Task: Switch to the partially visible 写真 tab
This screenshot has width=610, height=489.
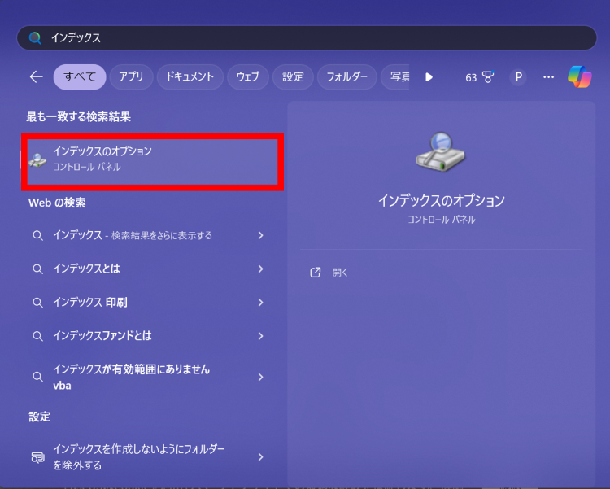Action: [395, 76]
